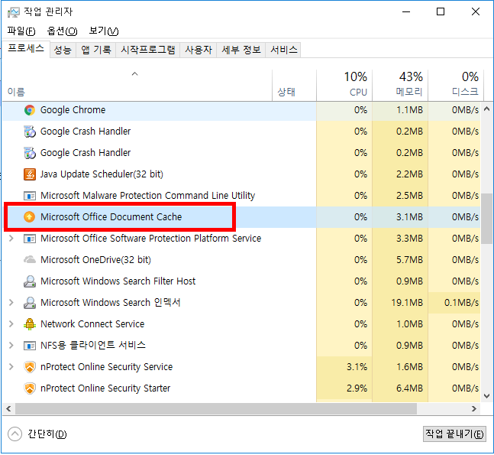Switch to the 성능 tab
The height and width of the screenshot is (455, 494).
[63, 50]
